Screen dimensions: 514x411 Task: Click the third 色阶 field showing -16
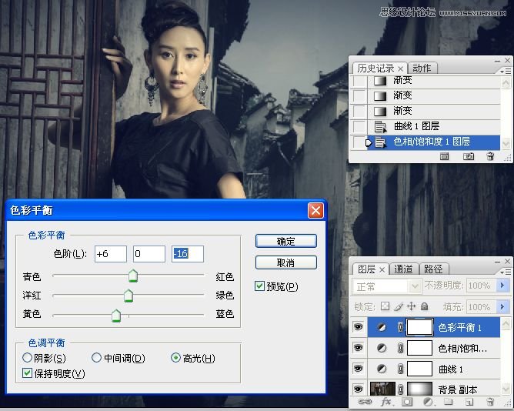188,254
